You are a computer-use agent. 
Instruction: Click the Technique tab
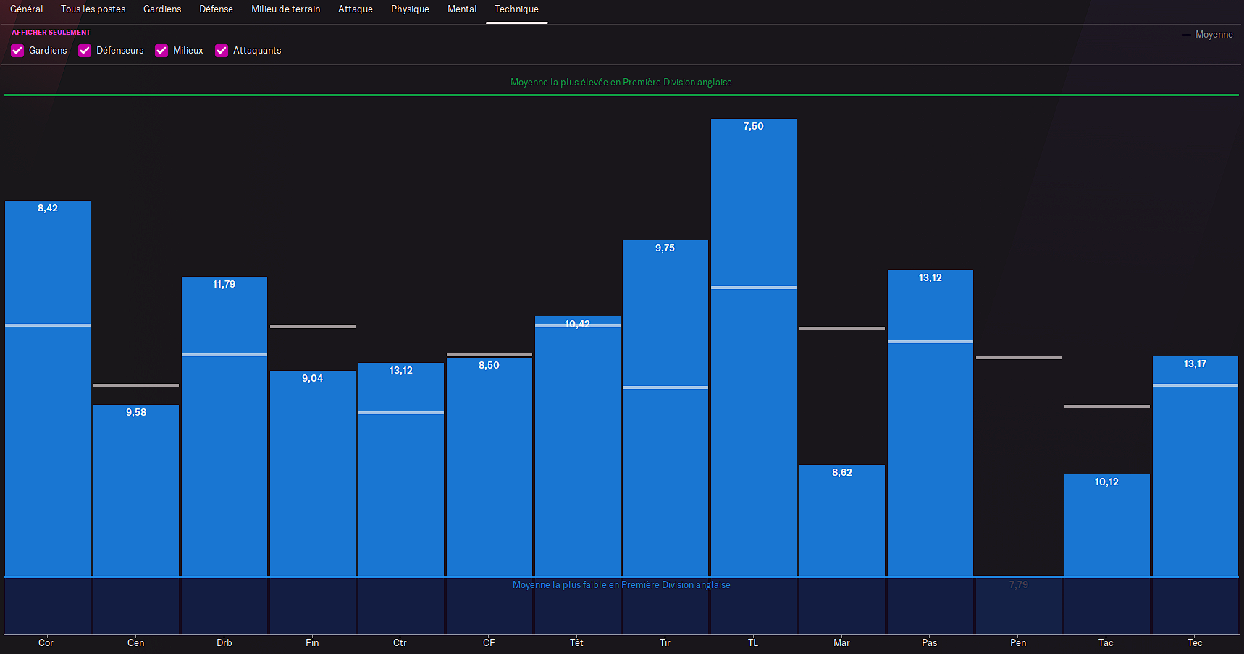[x=516, y=9]
